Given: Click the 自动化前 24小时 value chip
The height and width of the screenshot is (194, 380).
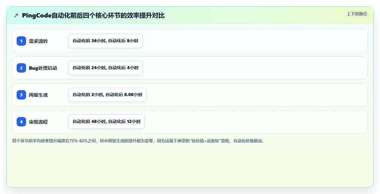Looking at the screenshot, I should pyautogui.click(x=105, y=68).
